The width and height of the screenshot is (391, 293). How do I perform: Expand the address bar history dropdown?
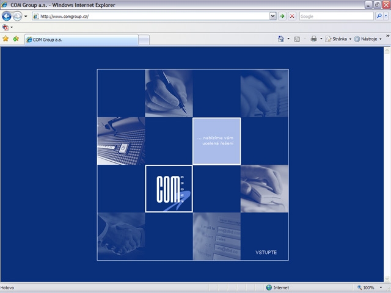(x=273, y=16)
